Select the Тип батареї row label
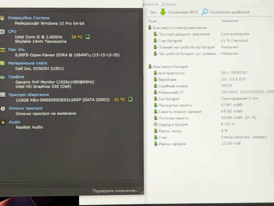 pyautogui.click(x=169, y=99)
